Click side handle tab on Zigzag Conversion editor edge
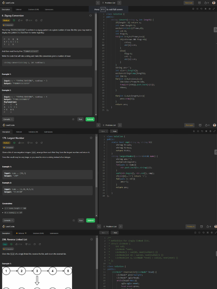217x289 pixels. 215,30
